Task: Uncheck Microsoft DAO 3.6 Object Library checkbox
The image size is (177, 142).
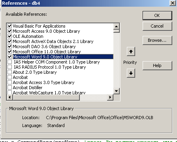Action: (9, 46)
